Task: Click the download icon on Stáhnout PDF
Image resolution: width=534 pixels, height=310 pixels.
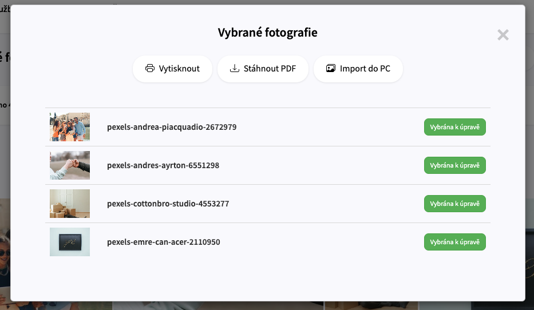Action: coord(234,69)
